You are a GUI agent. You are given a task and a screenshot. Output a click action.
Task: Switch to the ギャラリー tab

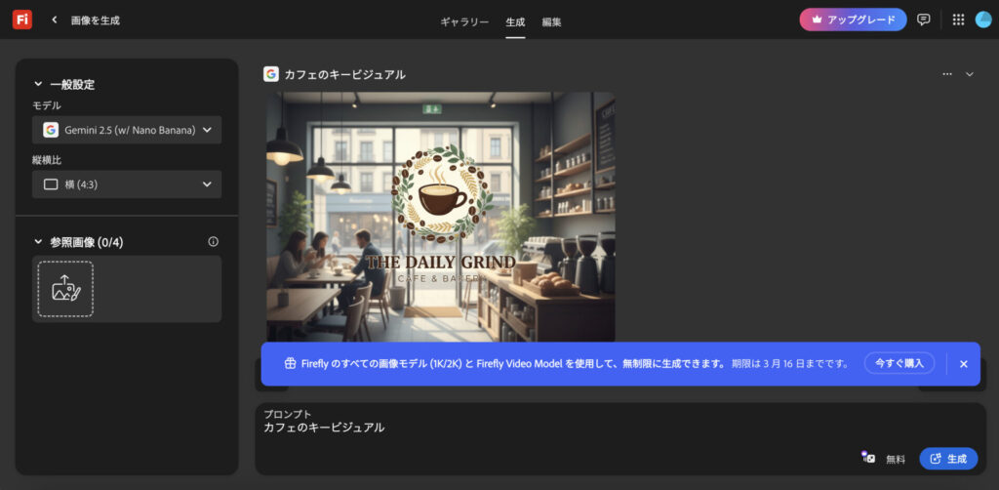coord(464,21)
